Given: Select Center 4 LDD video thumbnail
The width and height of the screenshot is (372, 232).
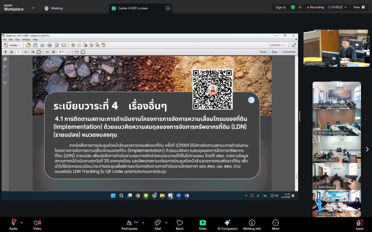Looking at the screenshot, I should [337, 48].
